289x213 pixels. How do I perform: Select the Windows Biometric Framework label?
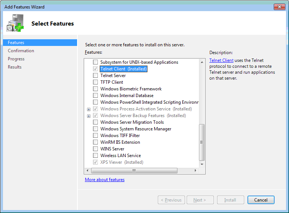[131, 89]
